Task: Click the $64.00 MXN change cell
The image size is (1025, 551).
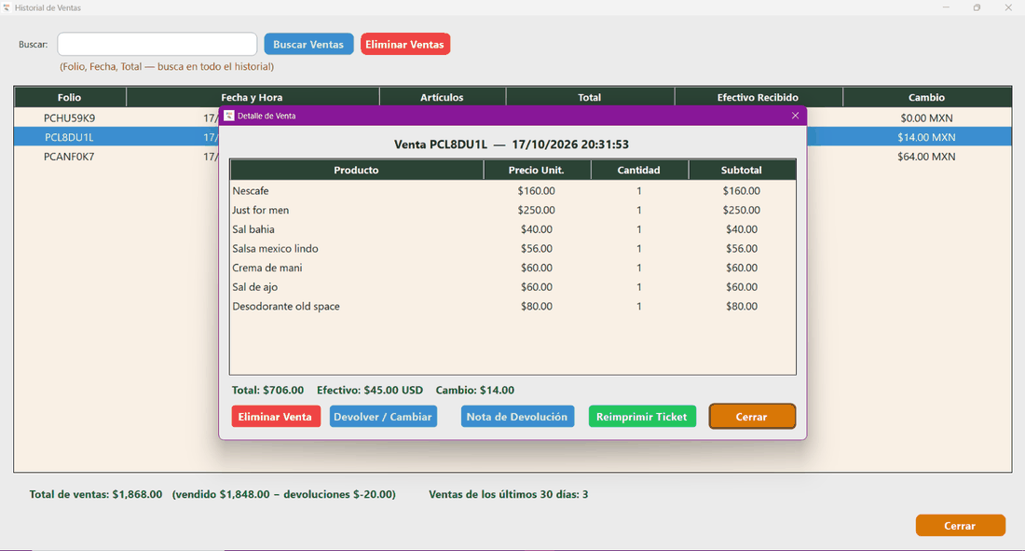Action: point(927,157)
